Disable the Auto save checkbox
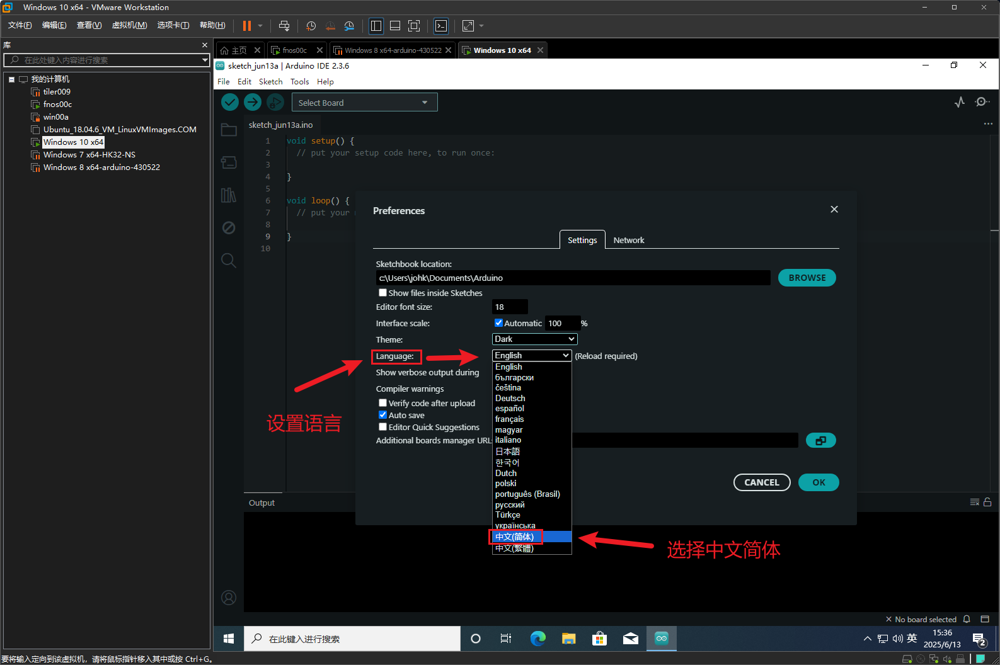 (382, 415)
